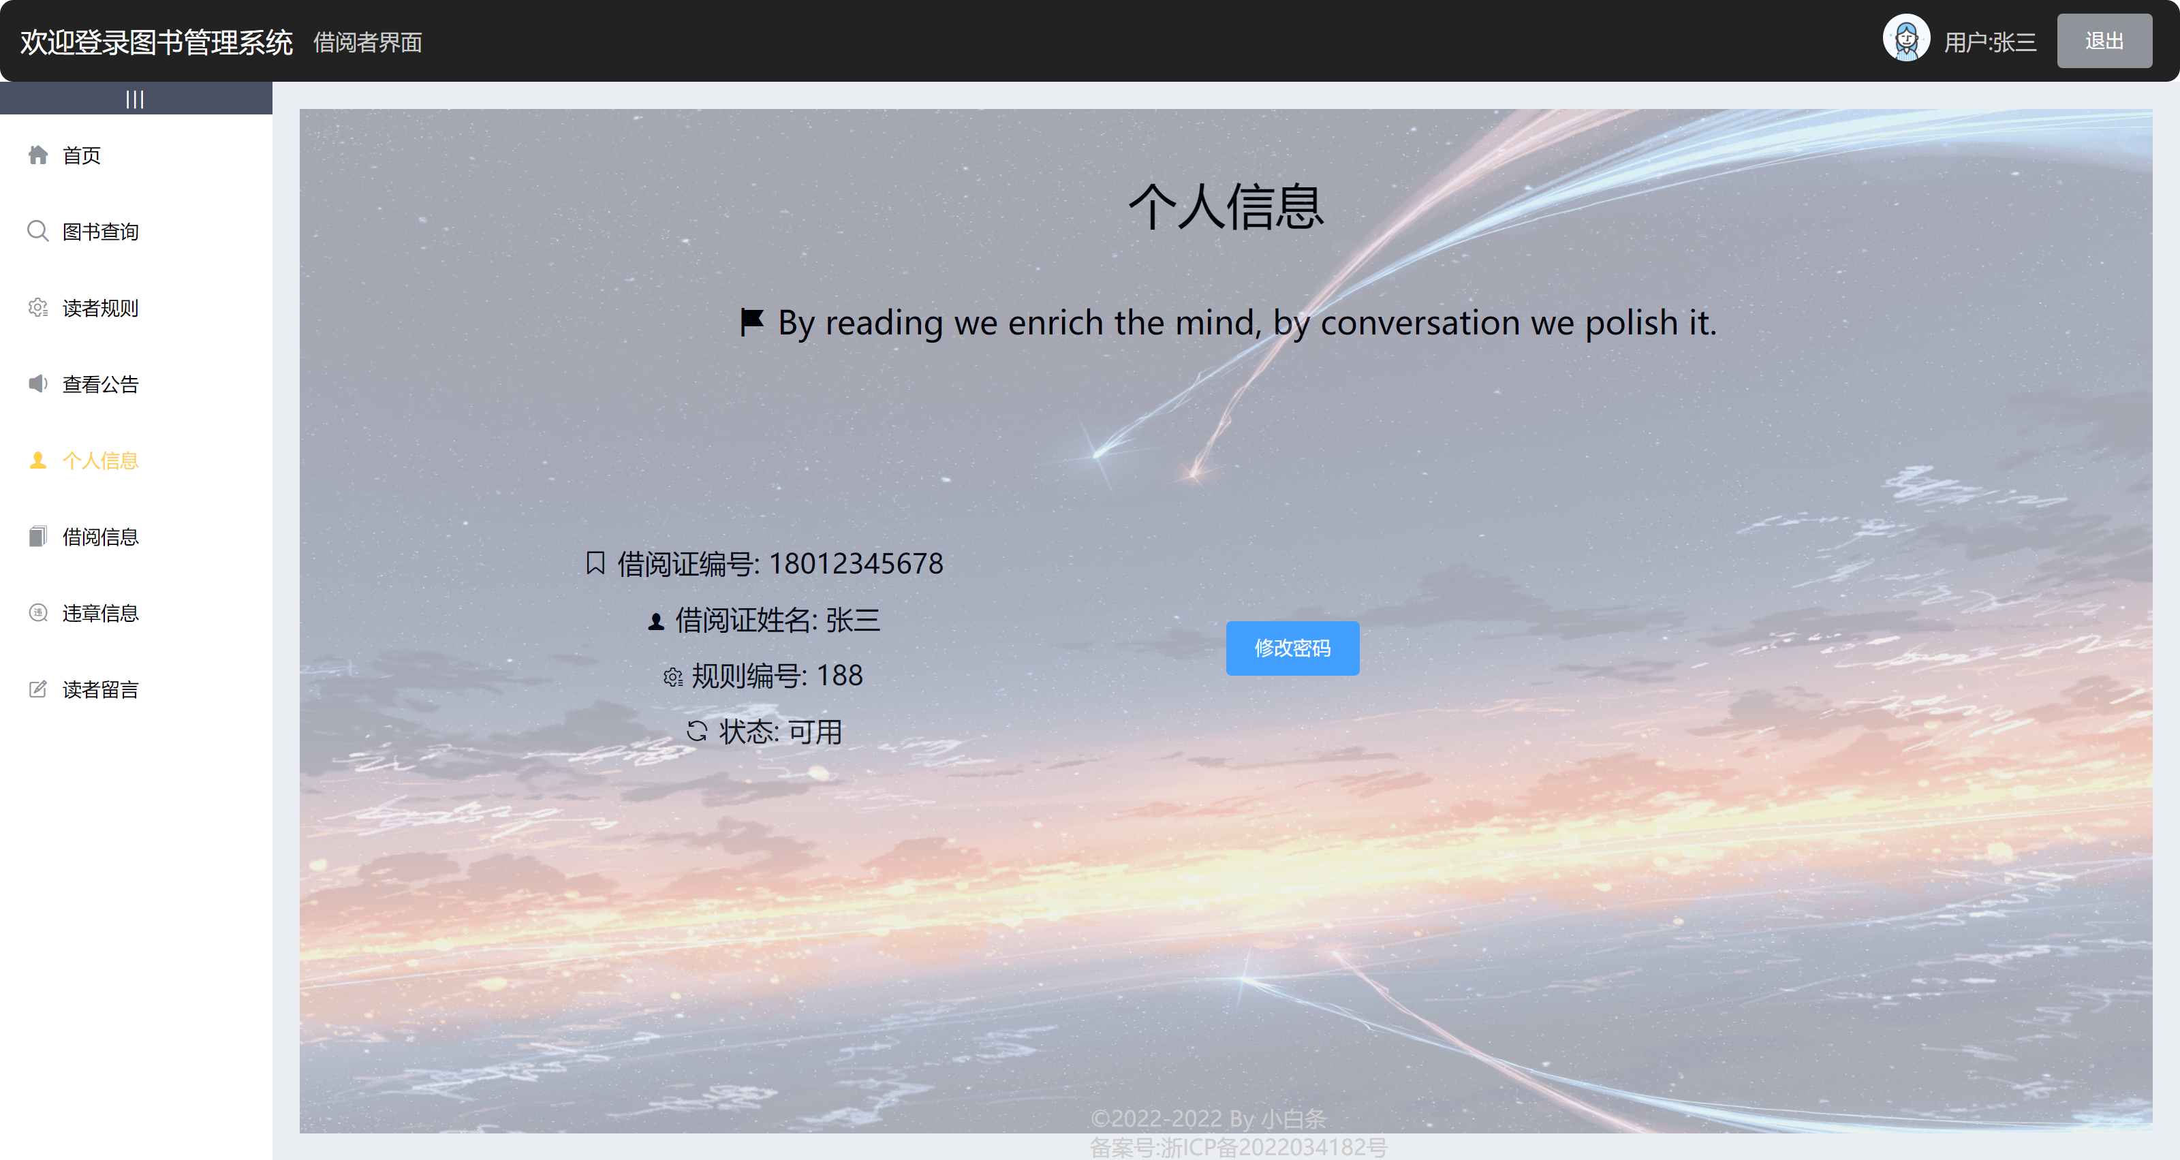Click the edit pencil icon for 读者留言
Image resolution: width=2180 pixels, height=1160 pixels.
pyautogui.click(x=38, y=689)
